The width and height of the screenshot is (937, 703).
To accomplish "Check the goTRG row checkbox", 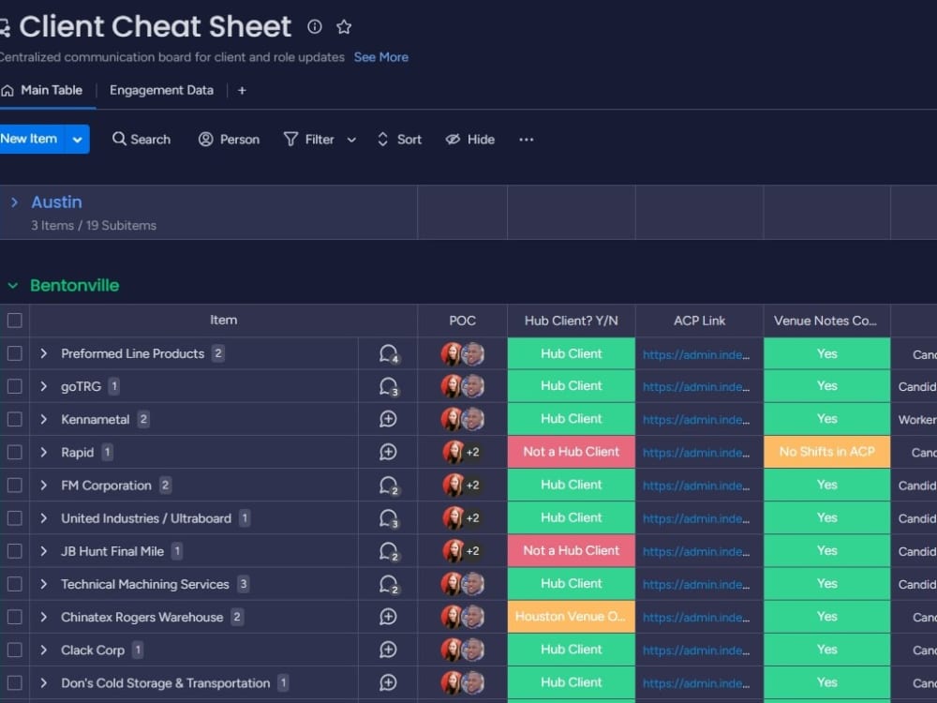I will (x=15, y=387).
